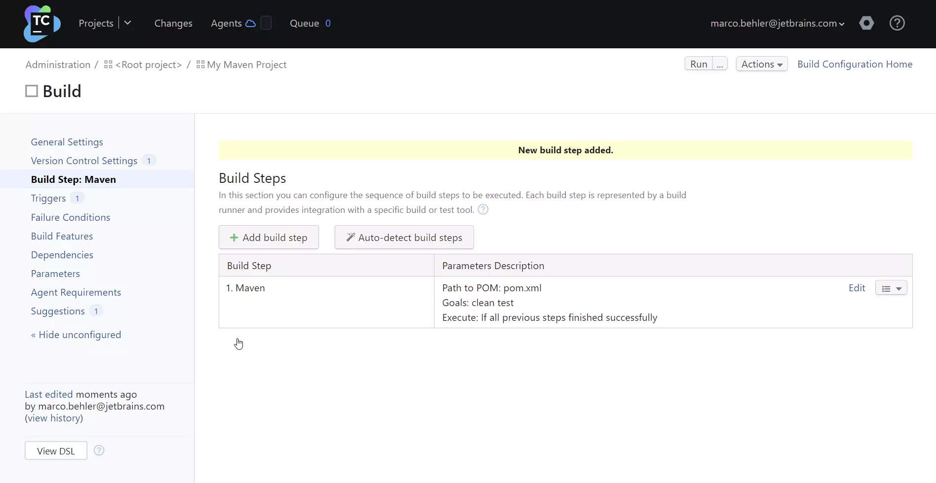Expand the Projects dropdown chevron

tap(127, 23)
